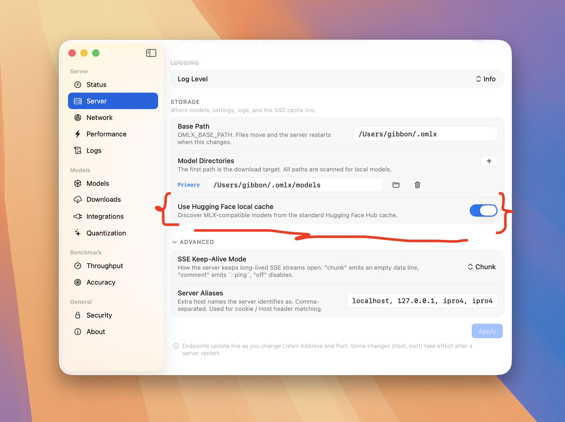565x422 pixels.
Task: Change SSE Keep-Alive Mode from Chunk
Action: 482,267
